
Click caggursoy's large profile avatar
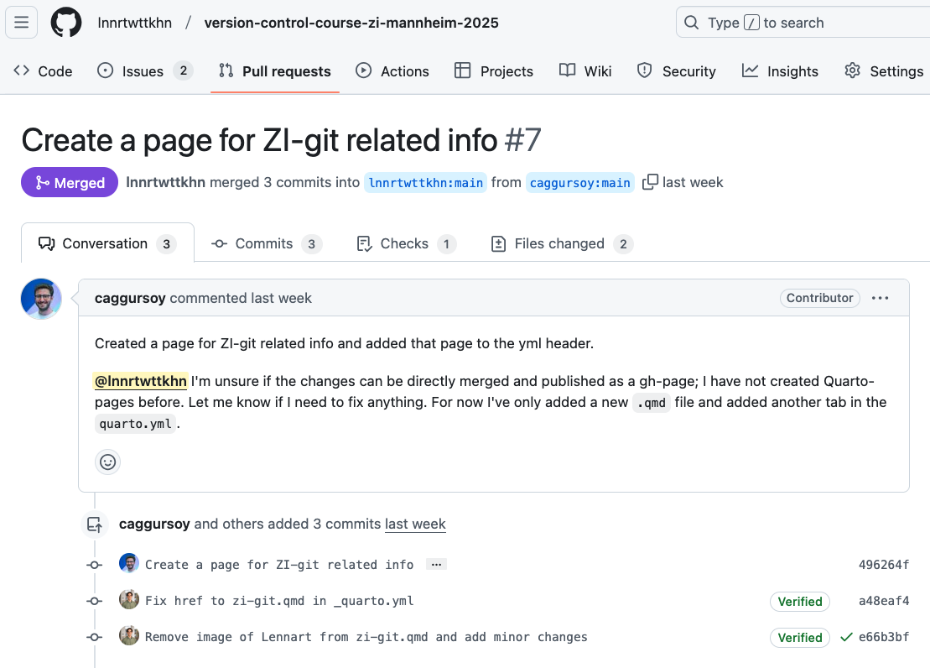point(41,299)
